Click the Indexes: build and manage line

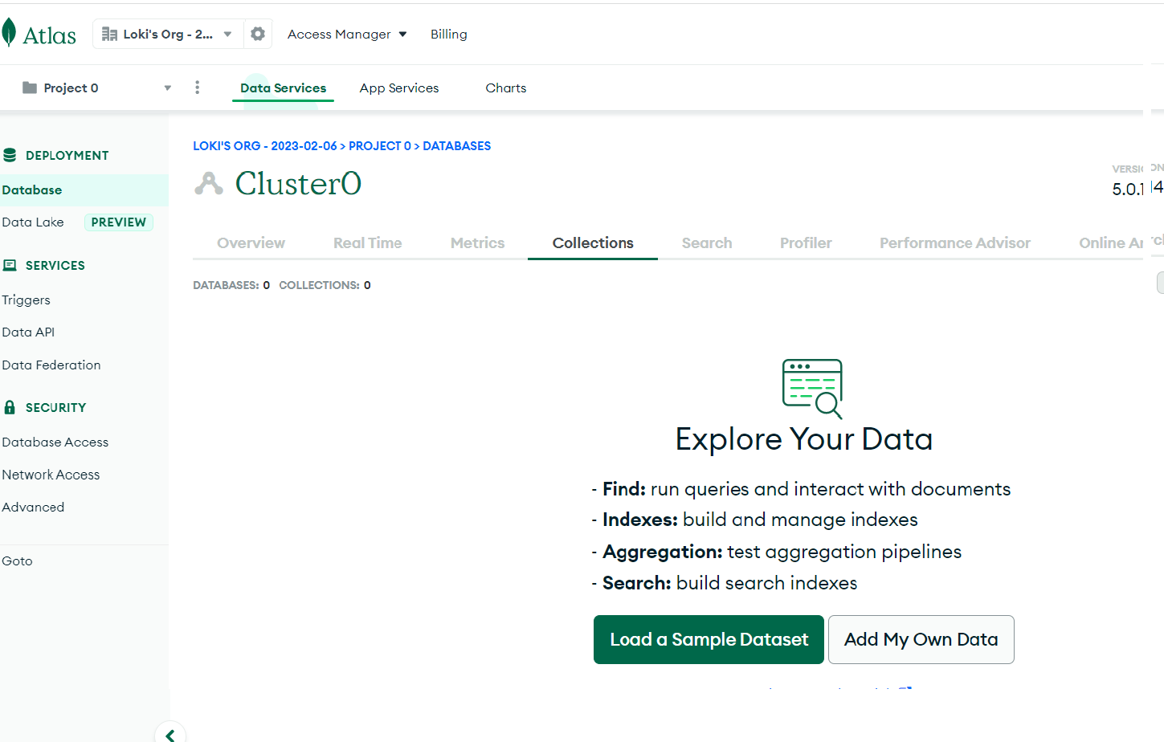pyautogui.click(x=754, y=520)
